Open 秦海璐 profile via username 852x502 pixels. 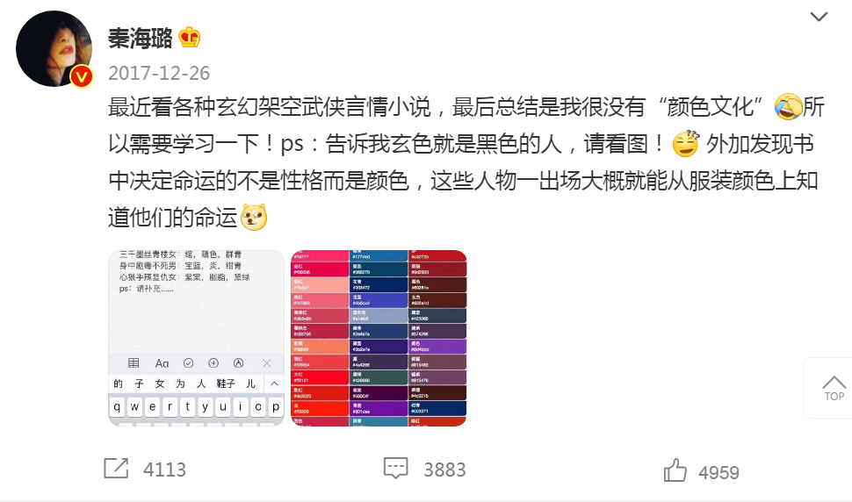click(x=141, y=39)
